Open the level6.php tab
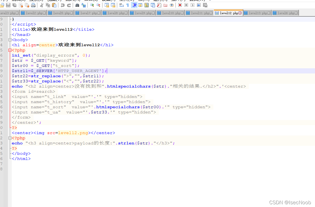The height and width of the screenshot is (207, 315). (x=286, y=13)
